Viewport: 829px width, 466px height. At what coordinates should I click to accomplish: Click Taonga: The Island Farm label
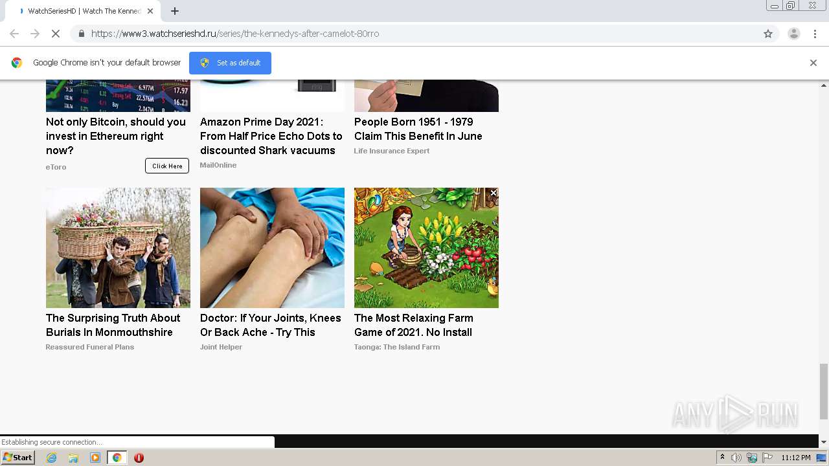click(397, 347)
